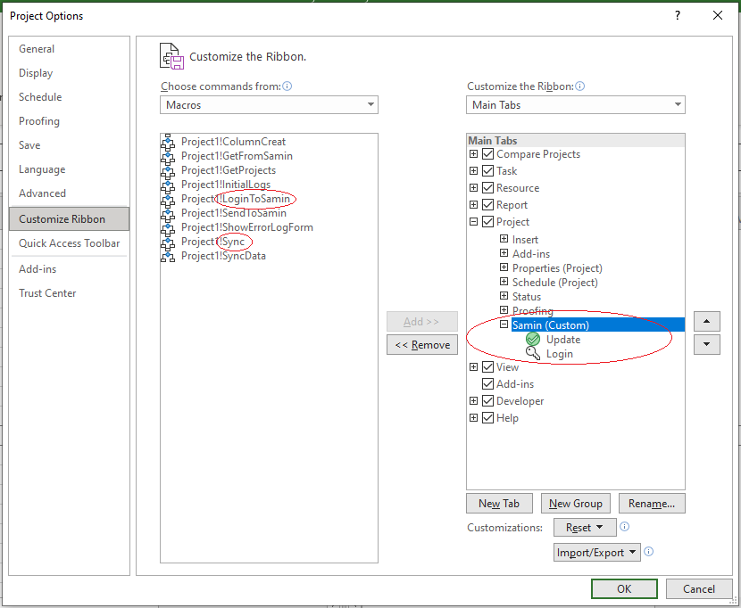
Task: Toggle the Developer tab checkbox
Action: [487, 401]
